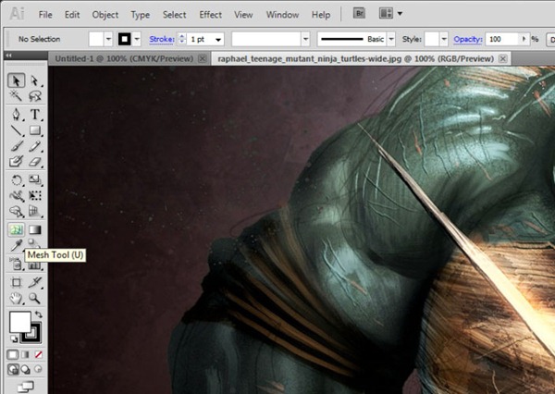
Task: Set paint to None
Action: (x=38, y=354)
